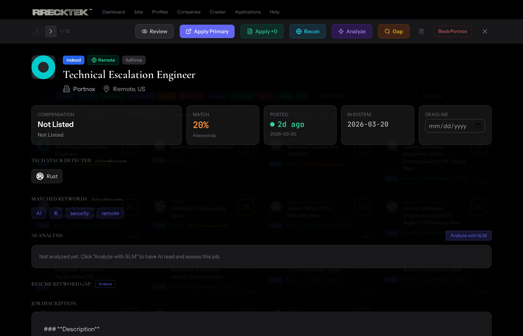Click the Portnox company name
This screenshot has width=523, height=336.
[x=84, y=89]
